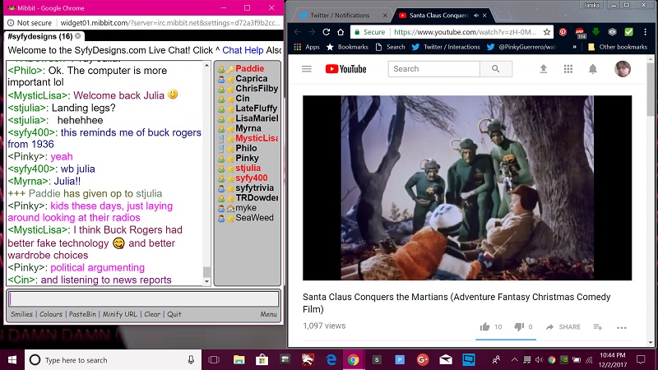Open Microsoft Store from the taskbar
The width and height of the screenshot is (658, 370).
pos(262,360)
